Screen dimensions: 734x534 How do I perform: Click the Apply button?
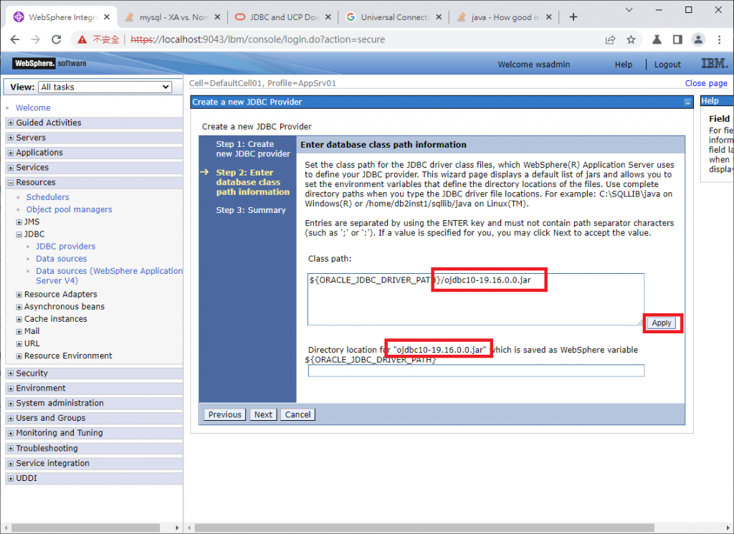click(662, 323)
